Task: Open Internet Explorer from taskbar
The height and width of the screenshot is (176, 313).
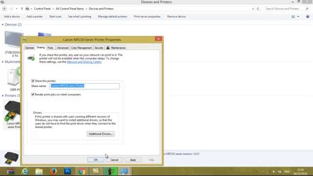Action: 25,172
